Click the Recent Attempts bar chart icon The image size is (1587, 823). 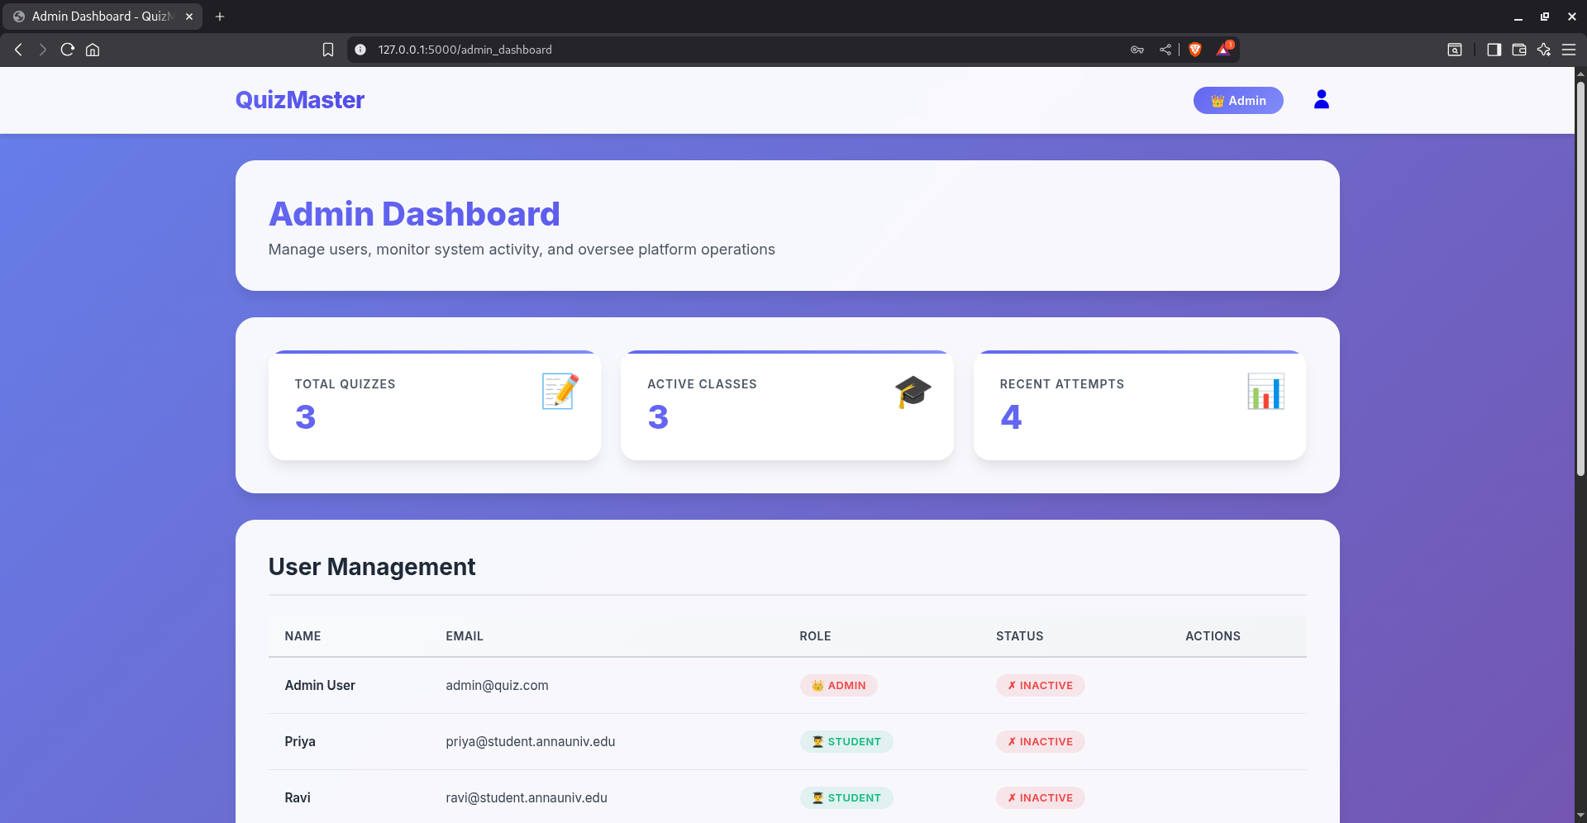click(x=1265, y=391)
